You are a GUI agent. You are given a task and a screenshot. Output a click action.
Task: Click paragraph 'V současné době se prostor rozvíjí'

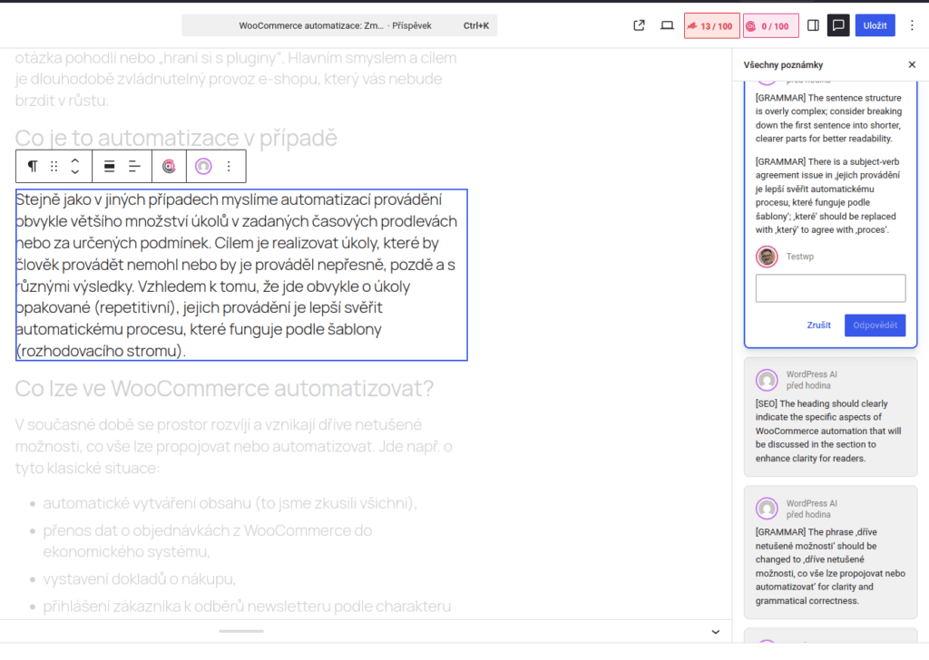(233, 446)
